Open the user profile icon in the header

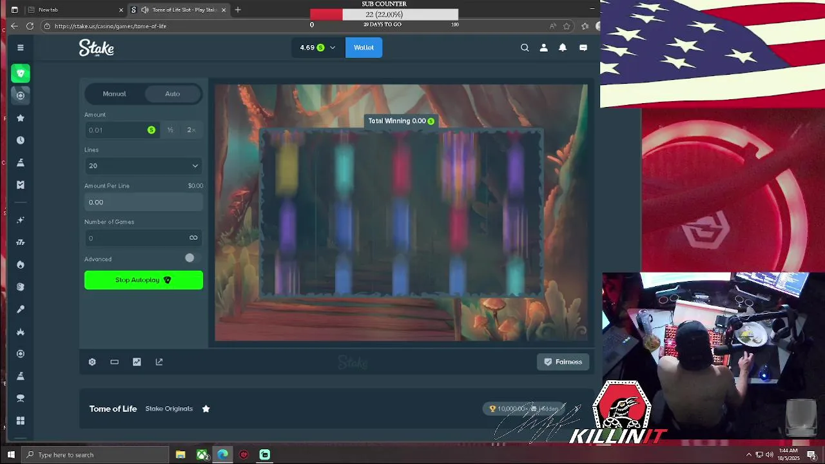(x=544, y=48)
